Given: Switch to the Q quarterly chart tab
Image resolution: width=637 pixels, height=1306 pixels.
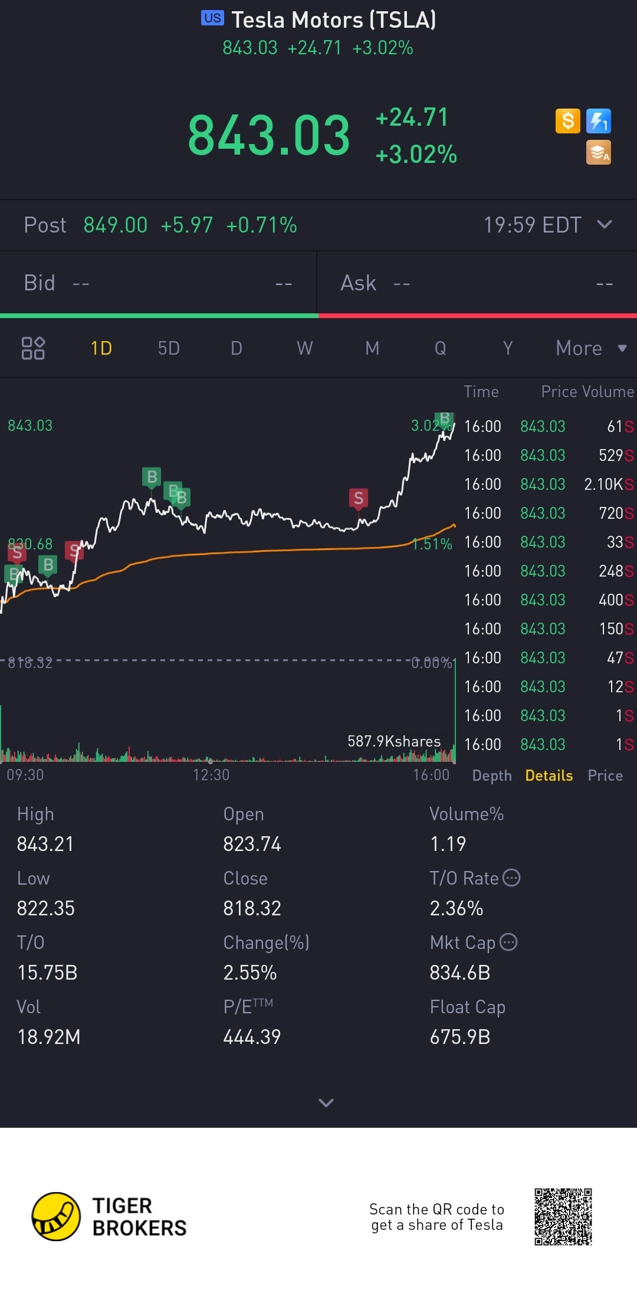Looking at the screenshot, I should [x=440, y=348].
